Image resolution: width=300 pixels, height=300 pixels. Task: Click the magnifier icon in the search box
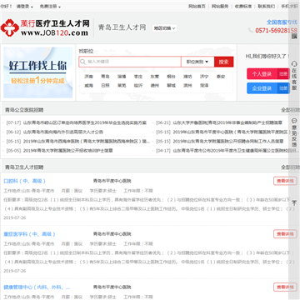(82, 62)
